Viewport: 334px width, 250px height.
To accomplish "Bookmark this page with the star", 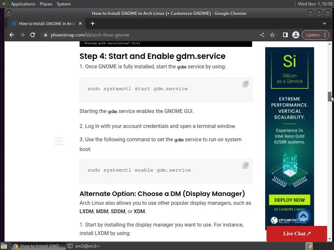I will pyautogui.click(x=272, y=35).
